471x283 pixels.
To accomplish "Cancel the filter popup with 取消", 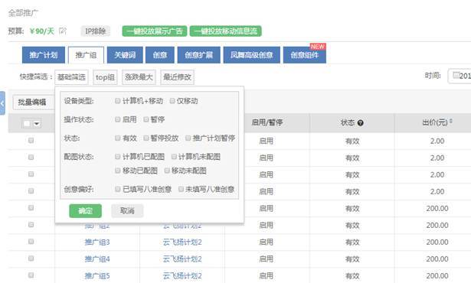I will pyautogui.click(x=127, y=210).
